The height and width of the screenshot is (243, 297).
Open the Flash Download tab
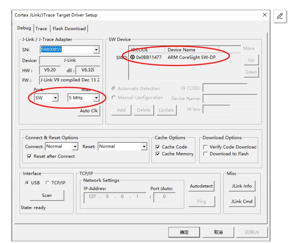69,28
